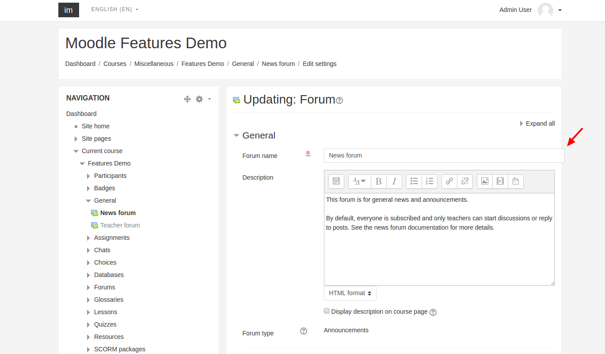This screenshot has width=605, height=354.
Task: Open Teacher forum in navigation tree
Action: (120, 225)
